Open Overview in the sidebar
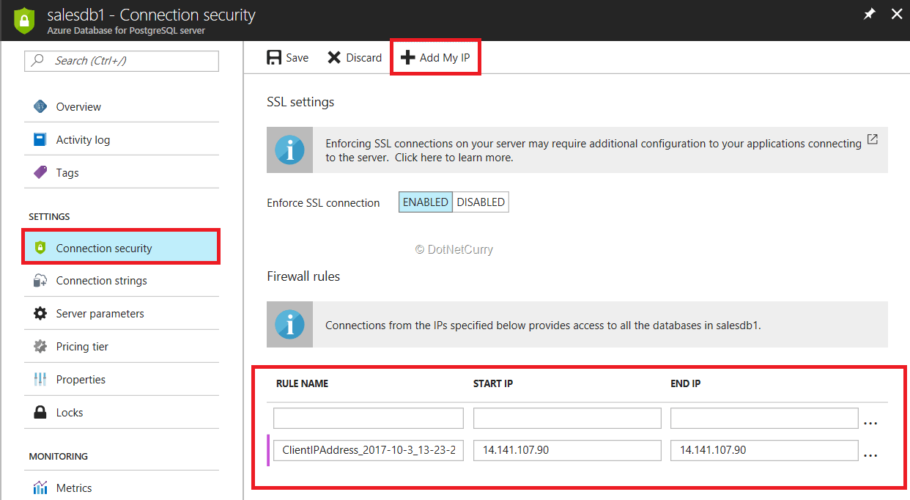Screen dimensions: 910x500 [122, 106]
